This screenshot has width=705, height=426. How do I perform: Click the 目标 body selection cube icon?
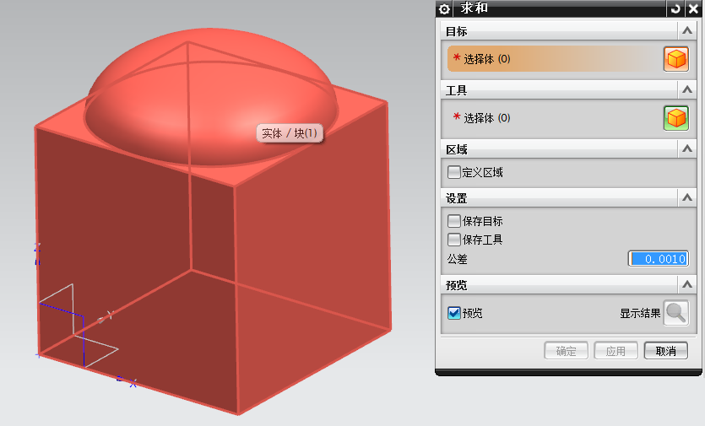676,59
